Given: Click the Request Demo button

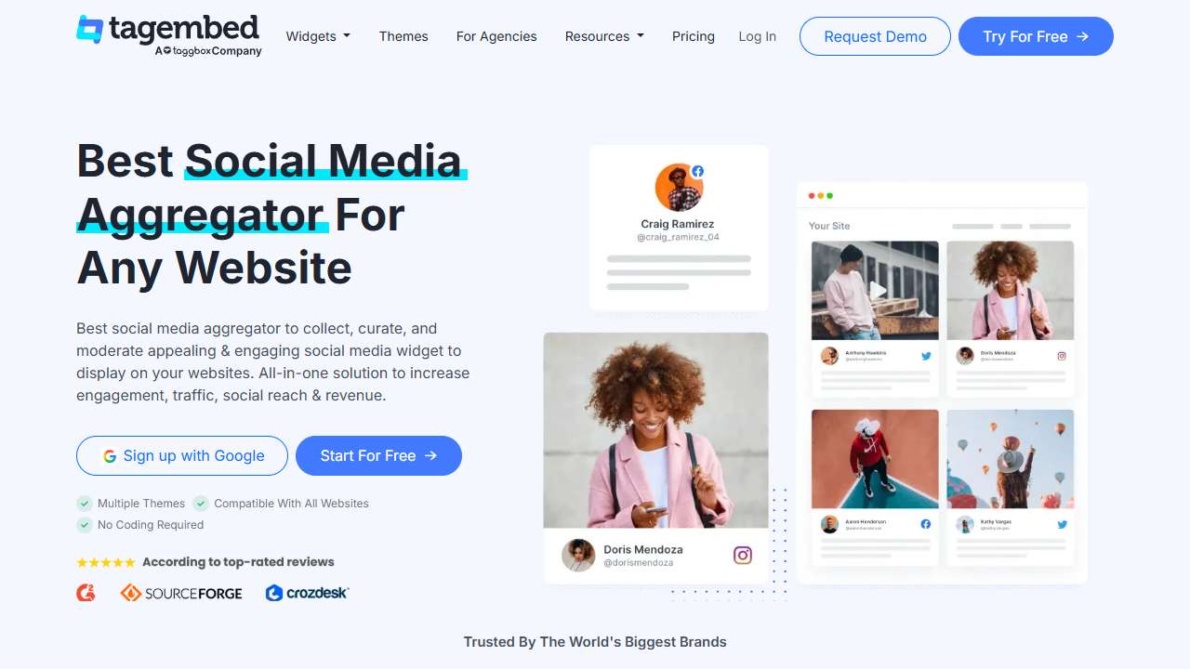Looking at the screenshot, I should tap(875, 36).
